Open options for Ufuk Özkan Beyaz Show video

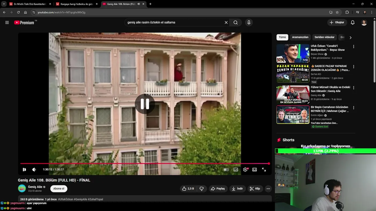[x=354, y=47]
